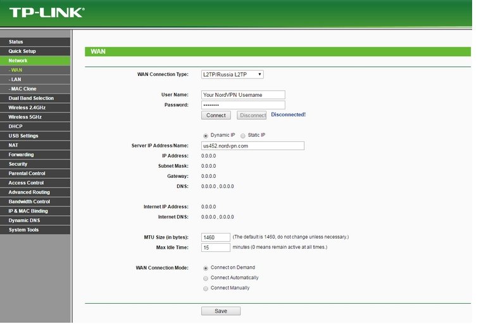Image resolution: width=493 pixels, height=324 pixels.
Task: Open the LAN submenu entry
Action: click(x=35, y=80)
